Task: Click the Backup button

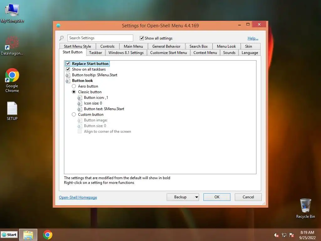Action: point(180,197)
